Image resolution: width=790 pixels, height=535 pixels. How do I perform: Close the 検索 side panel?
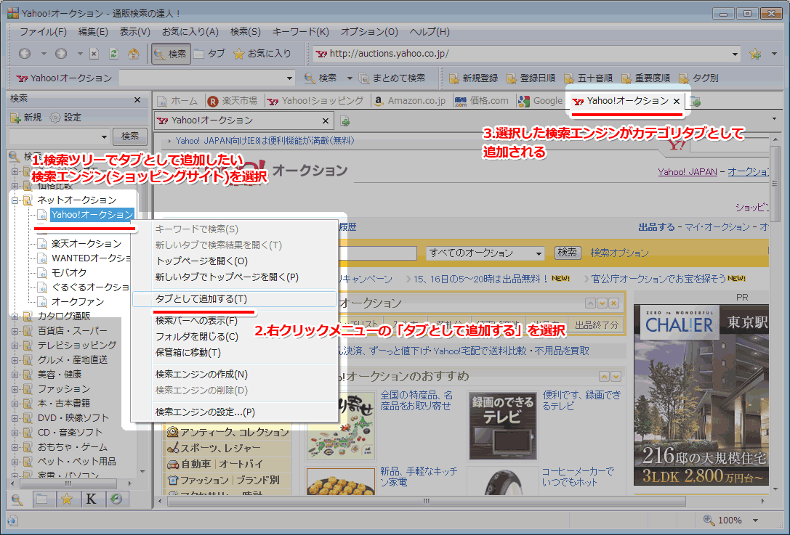(137, 99)
